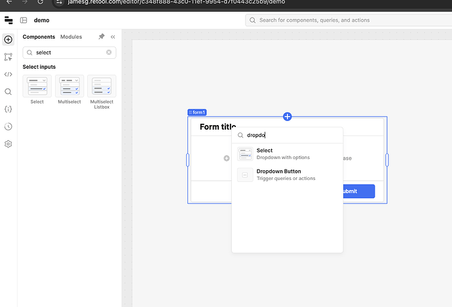This screenshot has width=452, height=307.
Task: Open the Add components panel icon
Action: click(x=9, y=40)
